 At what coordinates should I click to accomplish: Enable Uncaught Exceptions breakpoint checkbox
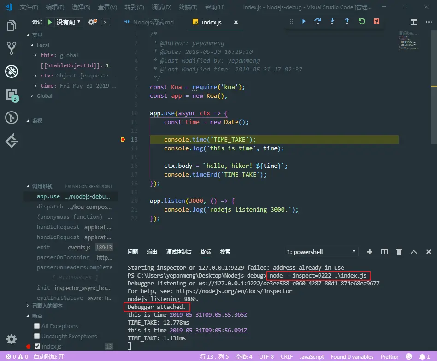click(36, 336)
